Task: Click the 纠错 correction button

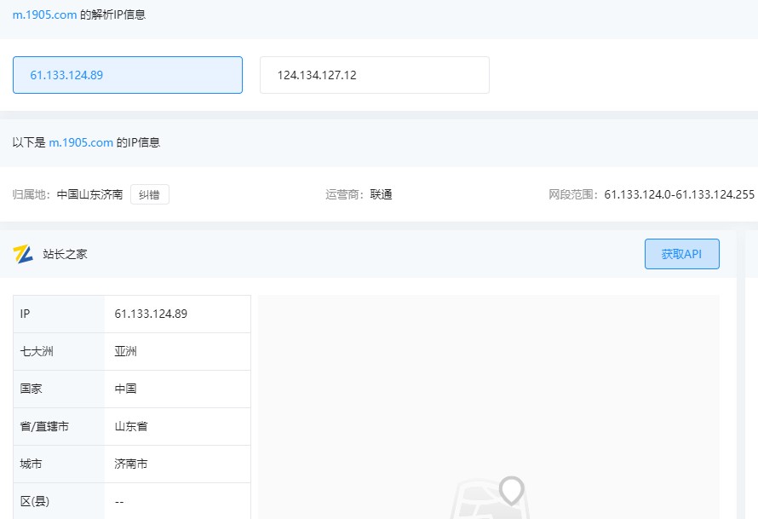Action: 150,194
